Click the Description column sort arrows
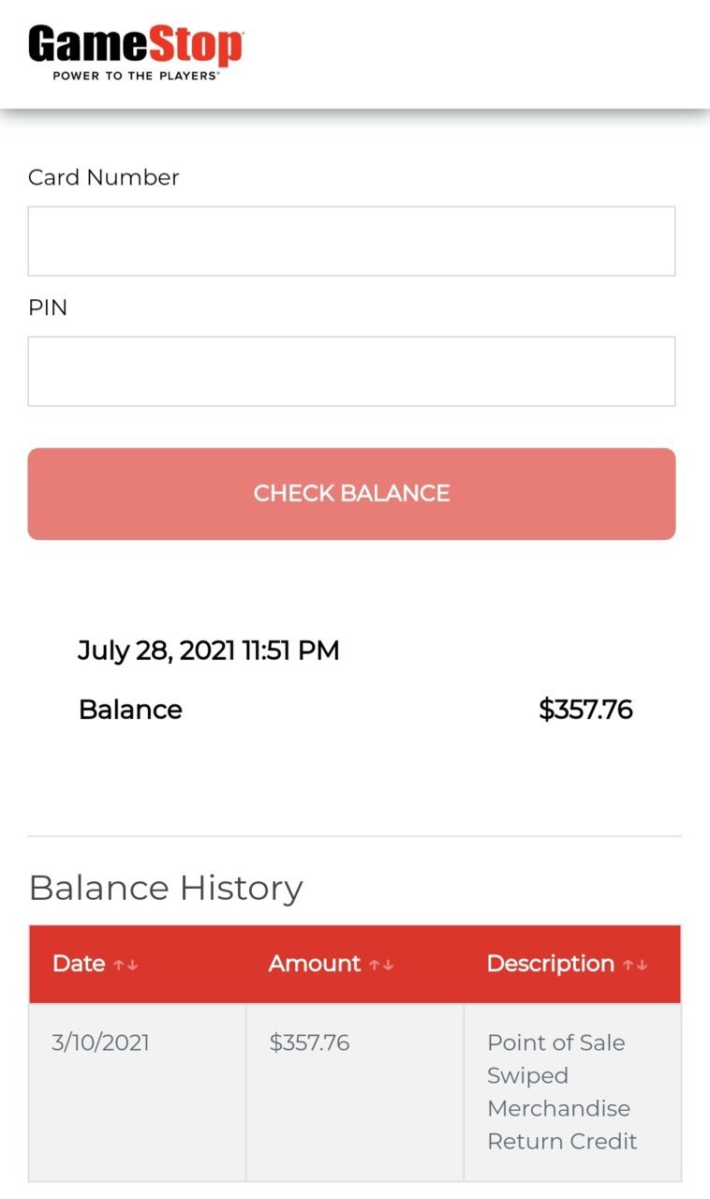Screen dimensions: 710x1199 (x=635, y=965)
